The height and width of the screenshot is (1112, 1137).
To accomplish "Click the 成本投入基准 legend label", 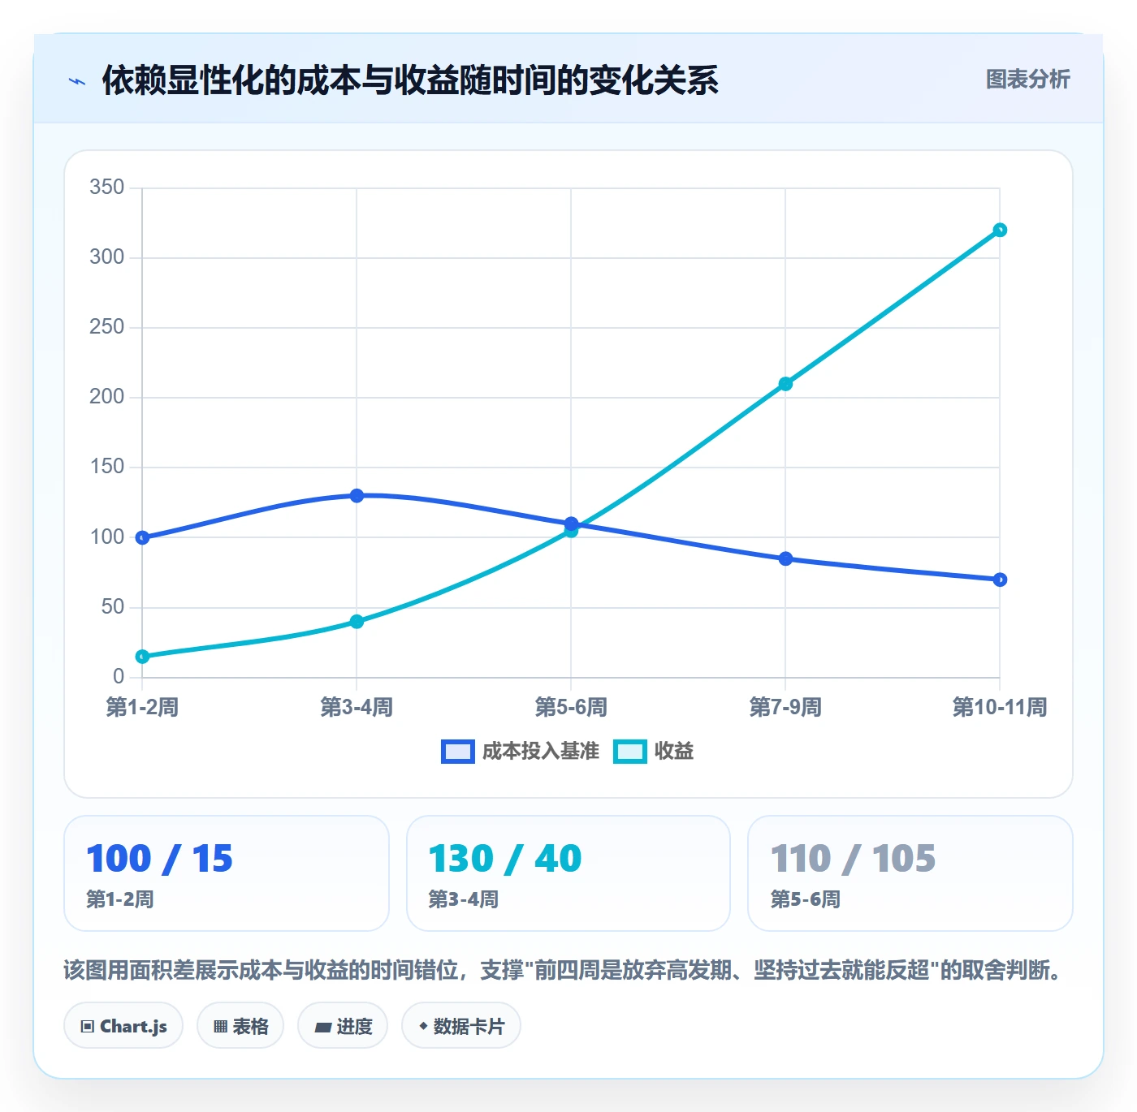I will point(540,752).
